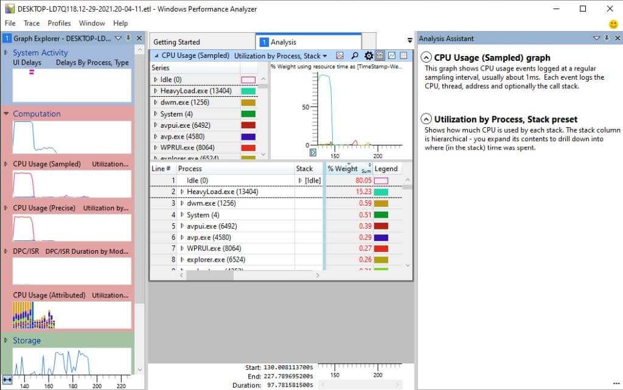The height and width of the screenshot is (390, 623).
Task: Expand HeavyLoad.exe (13404) in the table
Action: coord(182,192)
